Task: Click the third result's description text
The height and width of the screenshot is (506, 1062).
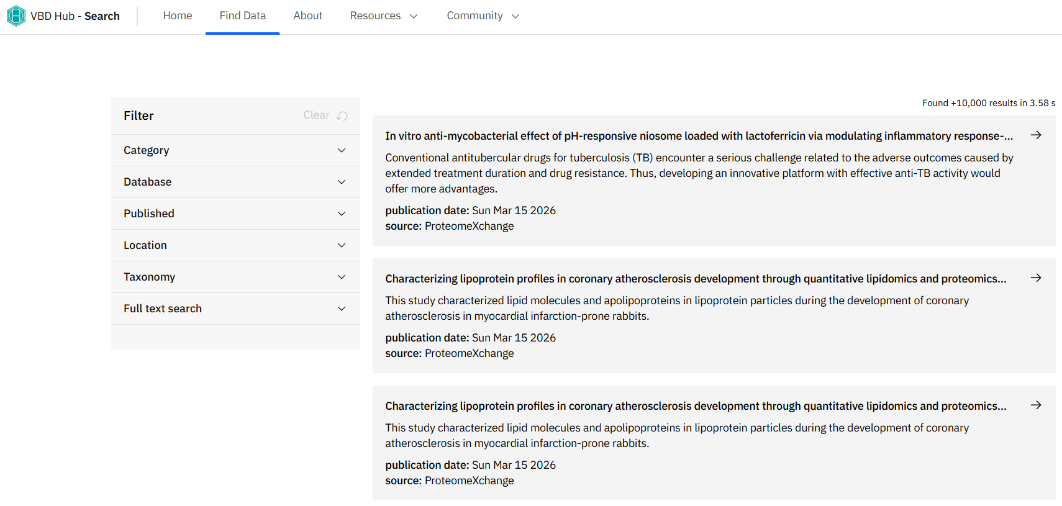Action: tap(677, 435)
